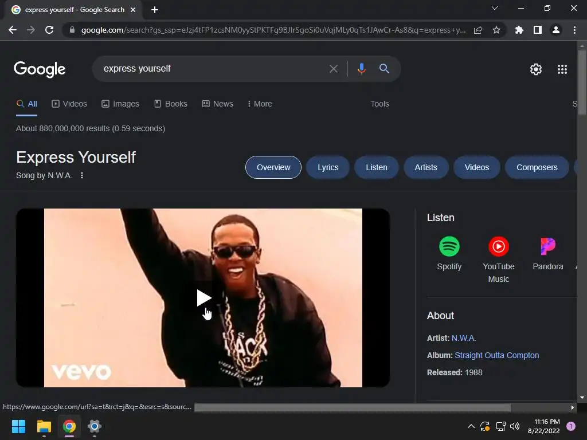Screen dimensions: 587x440
Task: Click the Google logo
Action: point(40,69)
